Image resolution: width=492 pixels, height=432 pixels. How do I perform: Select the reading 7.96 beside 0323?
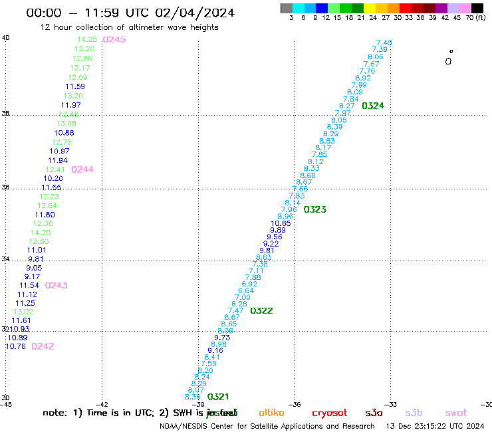[289, 209]
